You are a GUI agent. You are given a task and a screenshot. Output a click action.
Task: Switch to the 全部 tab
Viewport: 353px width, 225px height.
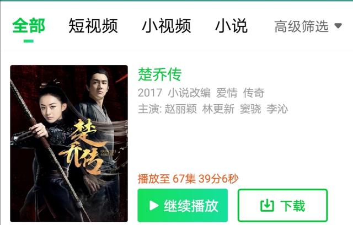29,26
